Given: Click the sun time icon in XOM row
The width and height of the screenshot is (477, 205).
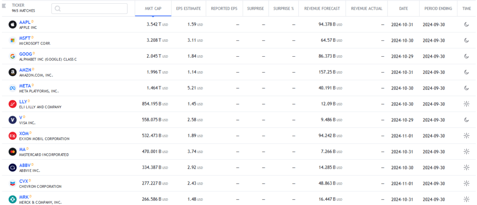Looking at the screenshot, I should click(x=466, y=136).
